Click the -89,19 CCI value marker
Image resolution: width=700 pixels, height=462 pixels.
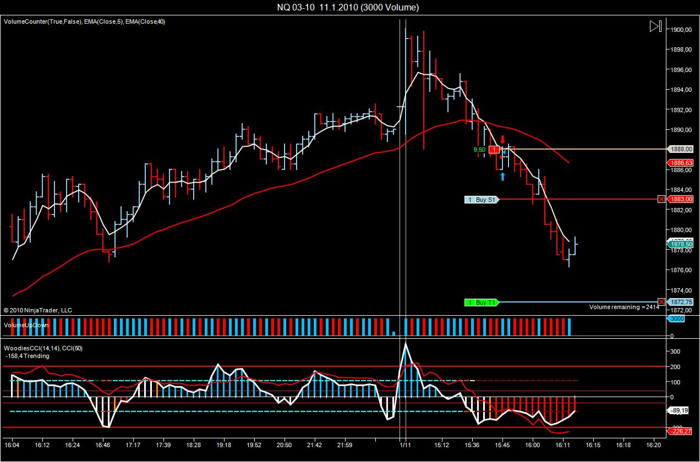pos(677,410)
